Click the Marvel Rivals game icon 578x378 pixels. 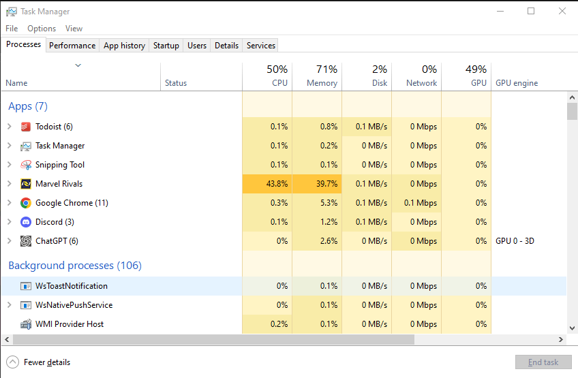pos(25,184)
